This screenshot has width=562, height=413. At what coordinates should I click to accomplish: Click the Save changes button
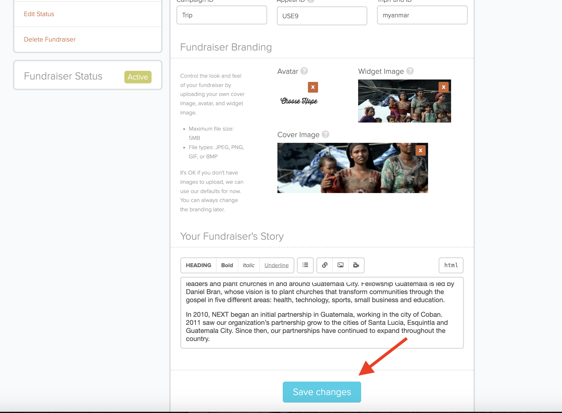[322, 392]
